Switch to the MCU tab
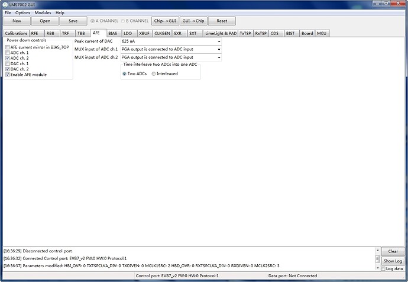This screenshot has height=282, width=408. (x=322, y=33)
